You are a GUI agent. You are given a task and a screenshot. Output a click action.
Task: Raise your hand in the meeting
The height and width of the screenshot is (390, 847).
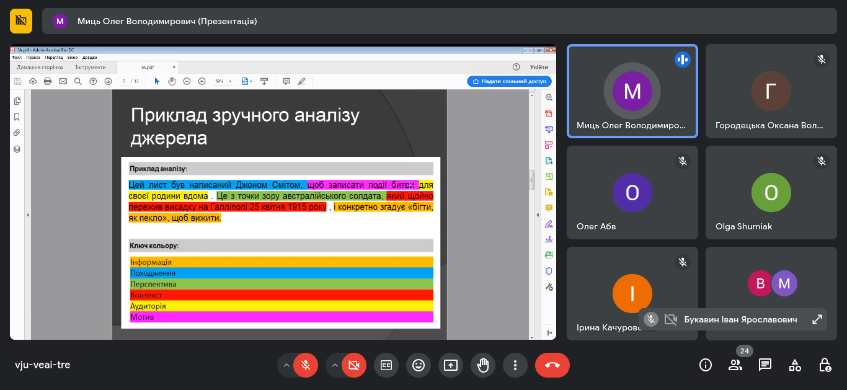tap(483, 365)
